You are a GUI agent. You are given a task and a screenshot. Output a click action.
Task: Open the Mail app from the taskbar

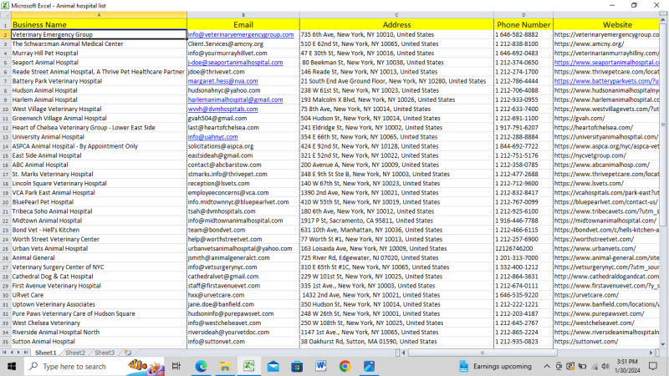273,366
